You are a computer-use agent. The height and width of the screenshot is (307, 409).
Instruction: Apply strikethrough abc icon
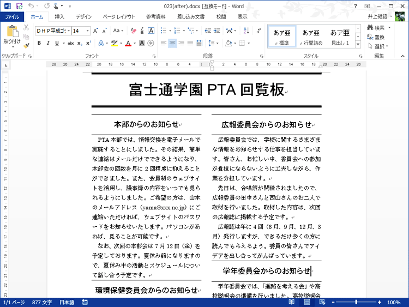pos(71,43)
